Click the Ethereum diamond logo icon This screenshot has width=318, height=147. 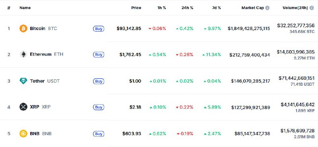(x=23, y=54)
